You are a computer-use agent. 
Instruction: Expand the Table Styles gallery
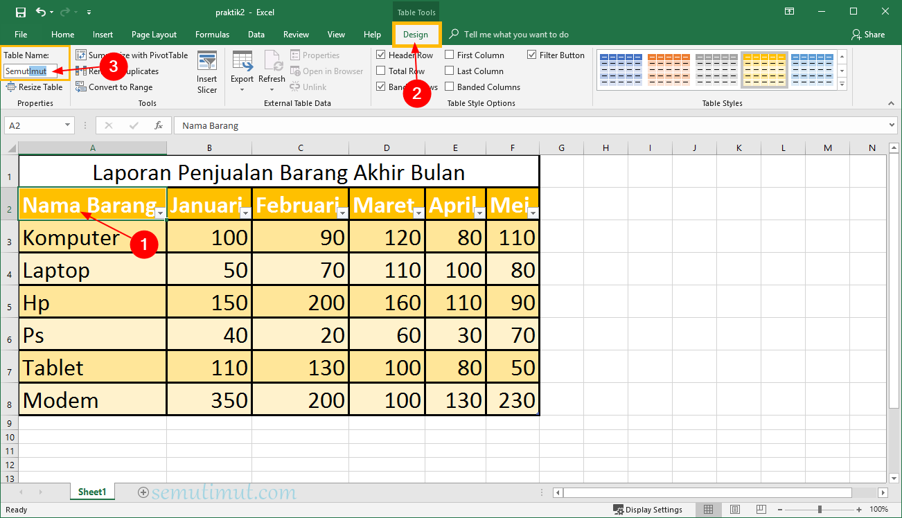842,84
